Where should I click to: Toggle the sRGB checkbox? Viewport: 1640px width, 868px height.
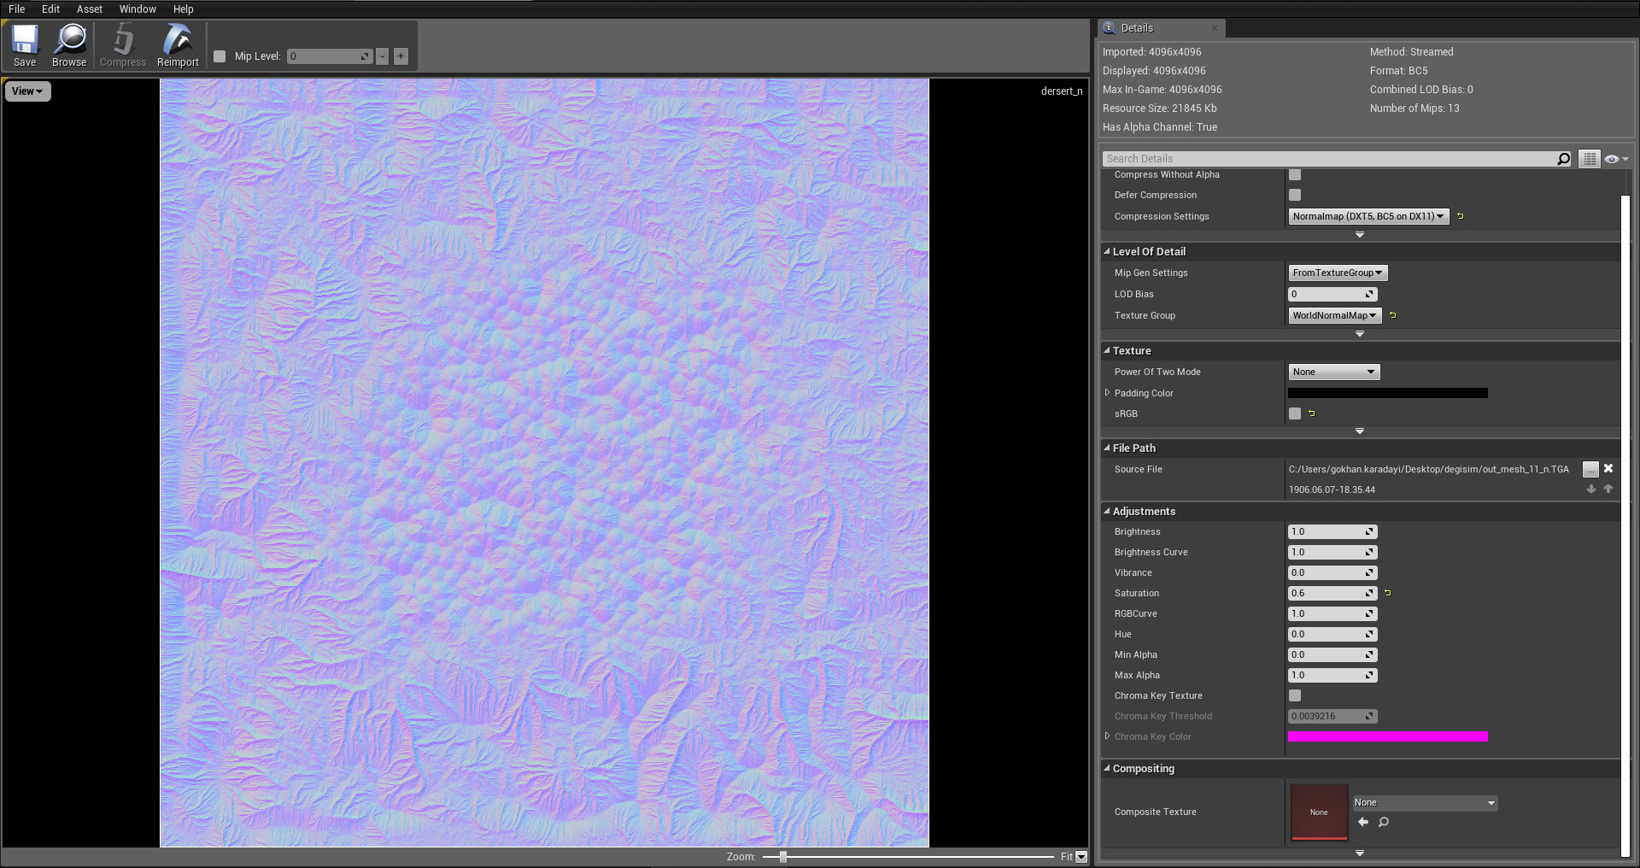pyautogui.click(x=1295, y=413)
